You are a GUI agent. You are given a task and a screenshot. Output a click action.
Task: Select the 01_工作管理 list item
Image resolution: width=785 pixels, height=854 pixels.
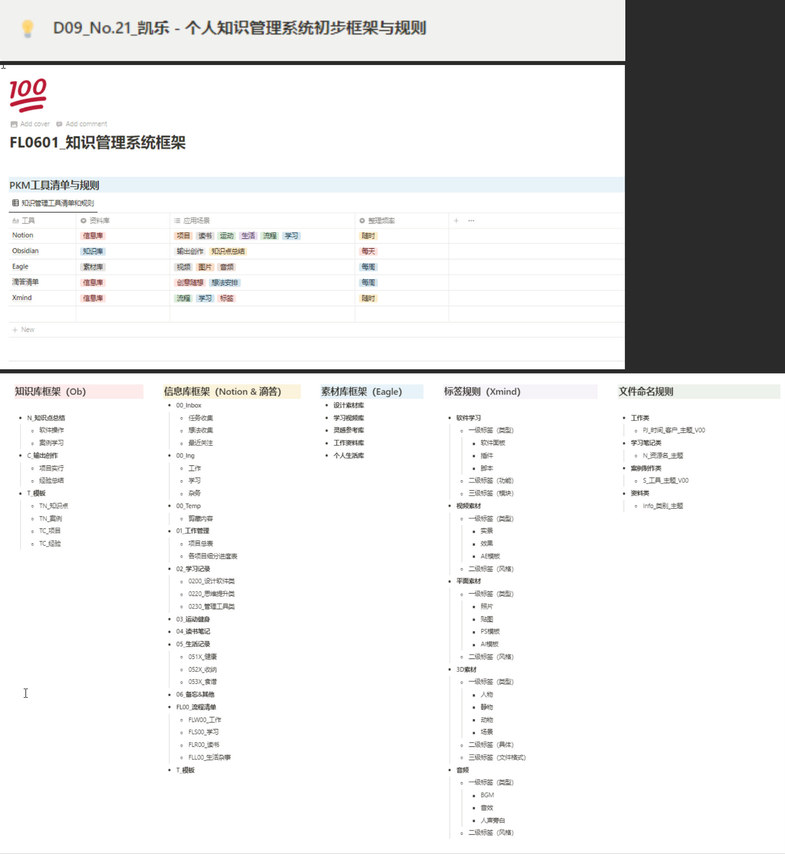[x=192, y=531]
